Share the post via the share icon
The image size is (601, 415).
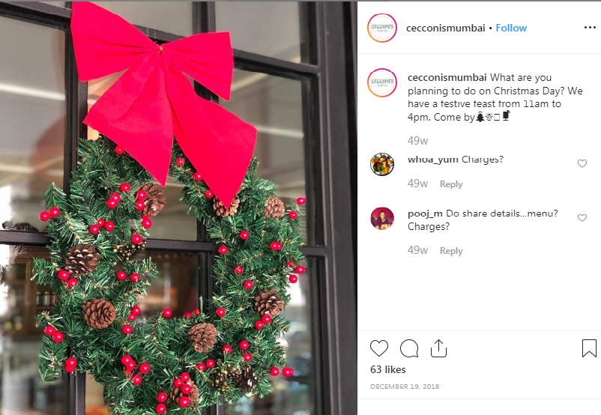click(x=438, y=348)
